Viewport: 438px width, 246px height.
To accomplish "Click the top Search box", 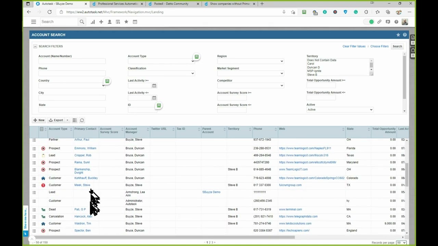I will pyautogui.click(x=59, y=22).
